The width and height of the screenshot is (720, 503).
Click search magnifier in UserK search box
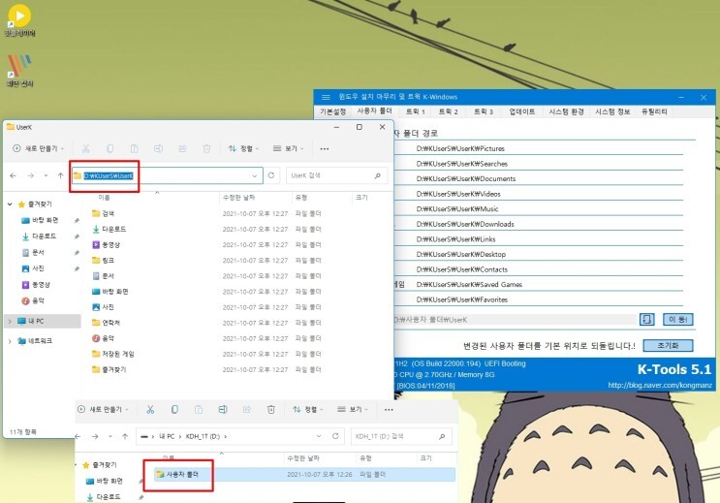(378, 175)
